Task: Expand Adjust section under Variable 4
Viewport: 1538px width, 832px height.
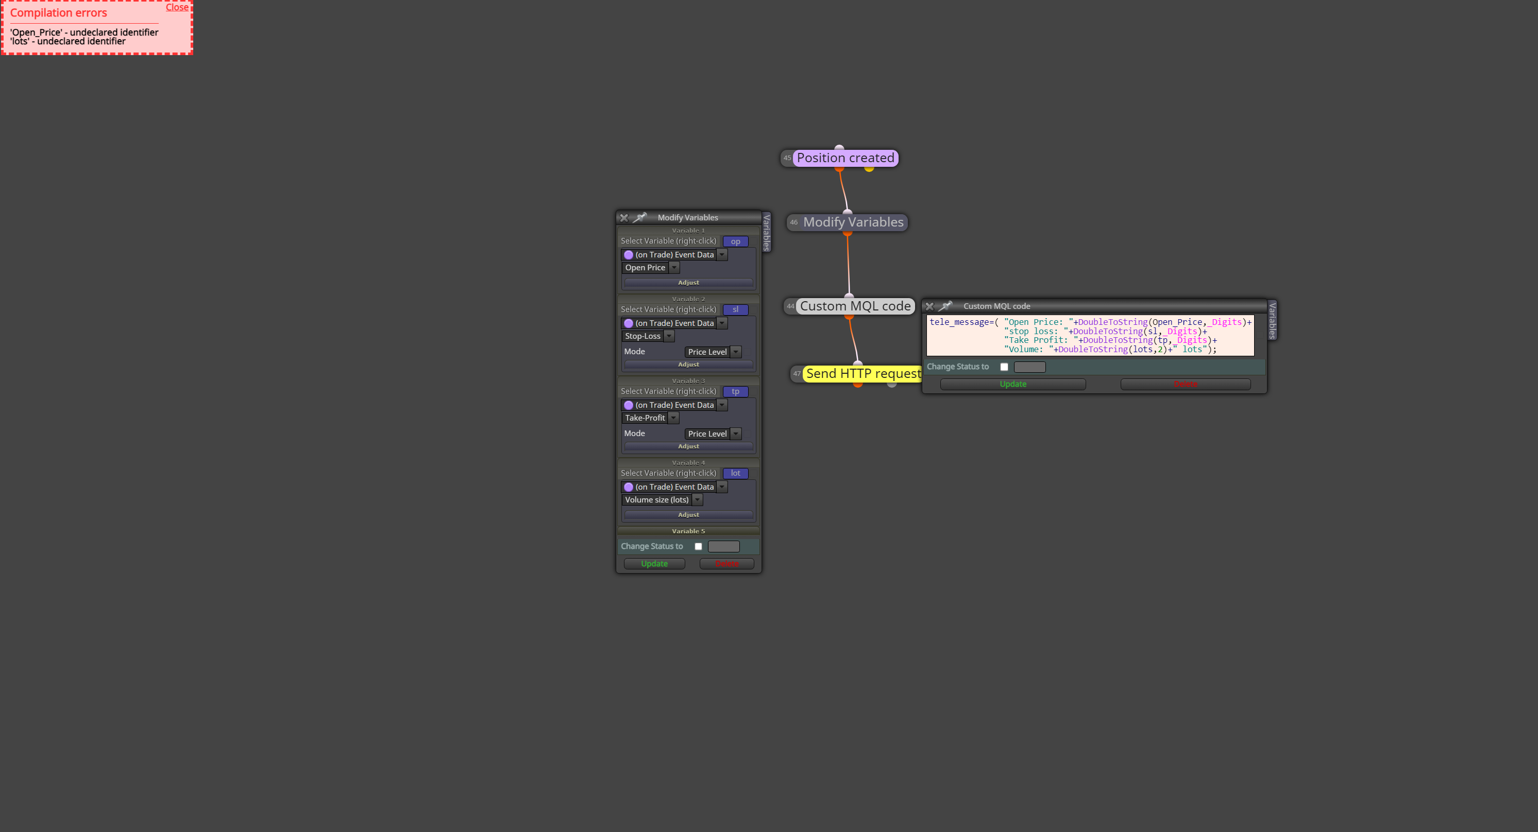Action: (x=688, y=515)
